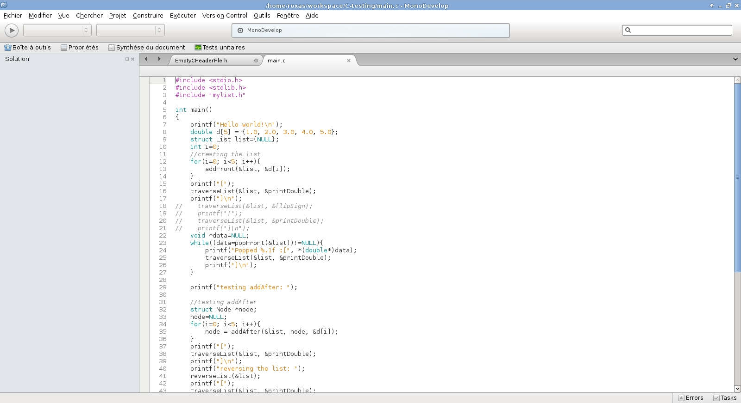Open the Projet menu
This screenshot has width=741, height=403.
tap(118, 15)
